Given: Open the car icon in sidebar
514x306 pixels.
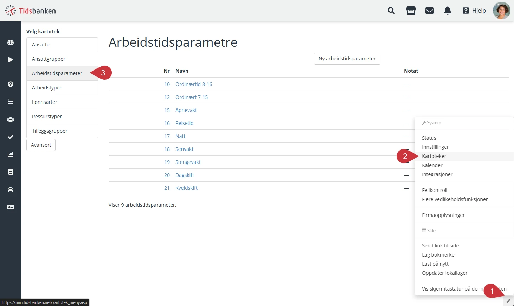Looking at the screenshot, I should 11,189.
